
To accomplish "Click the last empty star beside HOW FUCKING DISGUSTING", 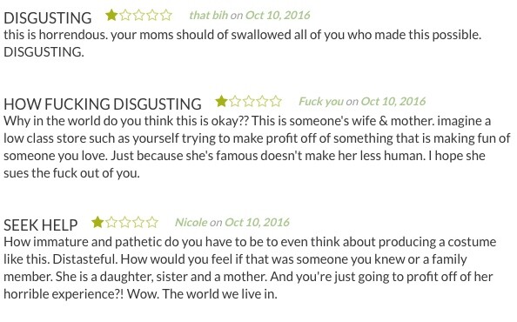I will click(x=276, y=101).
